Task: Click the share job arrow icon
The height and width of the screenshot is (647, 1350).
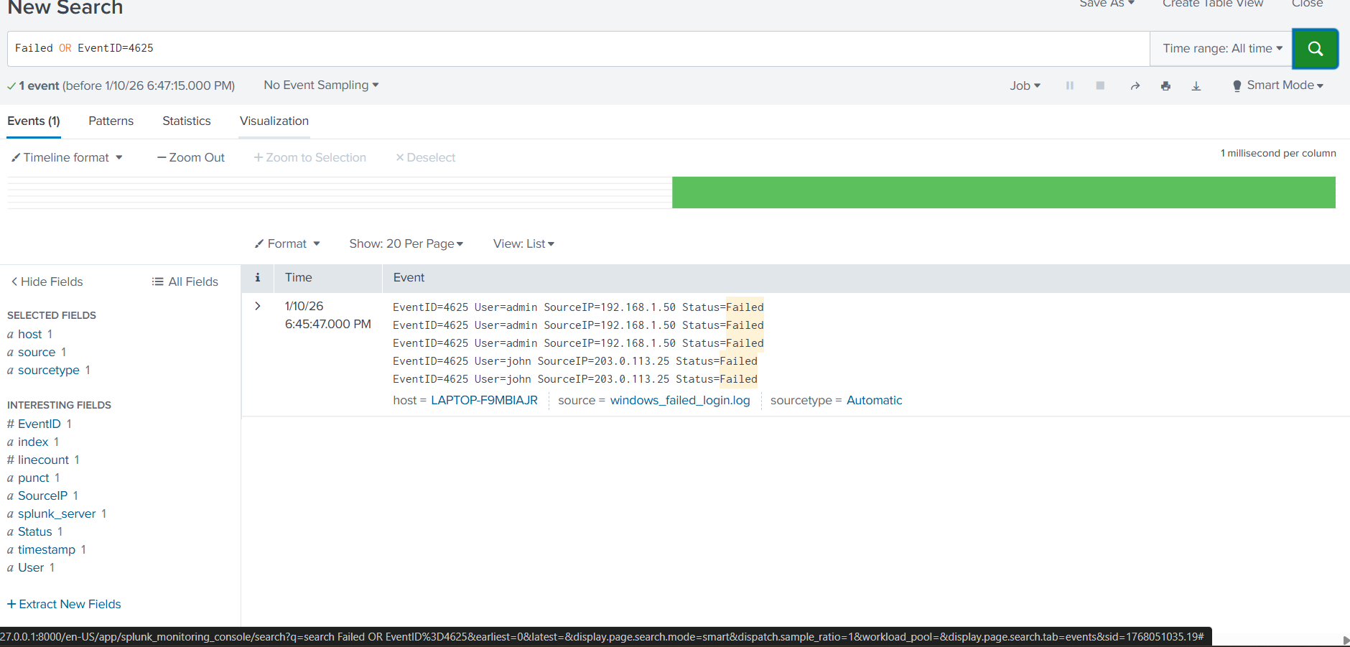Action: [x=1135, y=86]
